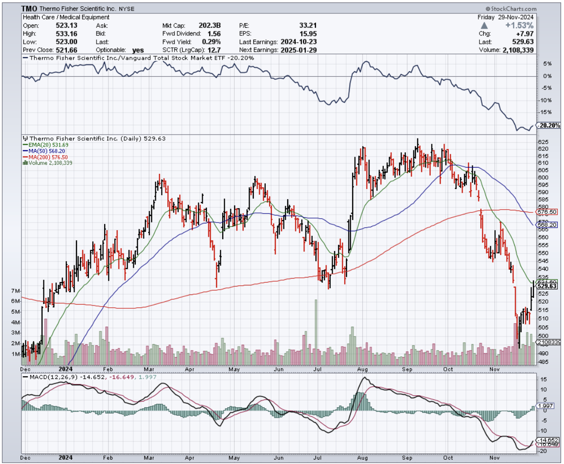Click the green volume bars icon in legend
Viewport: 564px width, 464px height.
(24, 163)
